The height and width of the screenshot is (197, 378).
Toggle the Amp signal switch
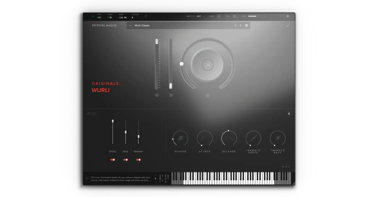[125, 160]
